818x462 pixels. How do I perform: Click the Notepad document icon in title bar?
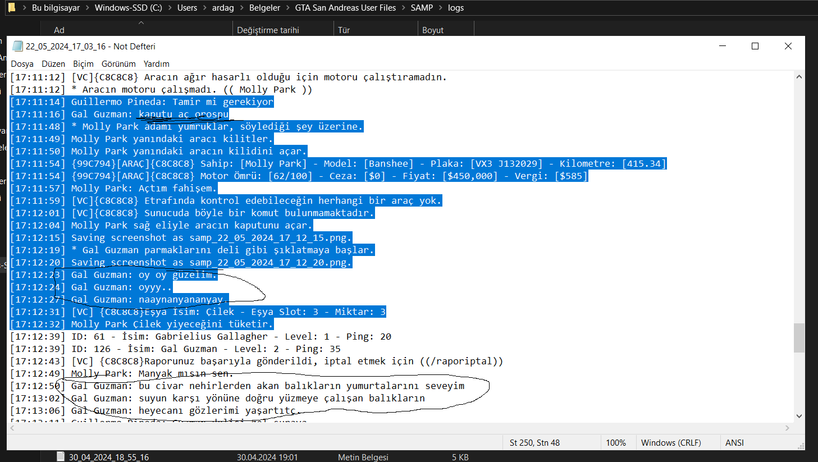[x=17, y=46]
